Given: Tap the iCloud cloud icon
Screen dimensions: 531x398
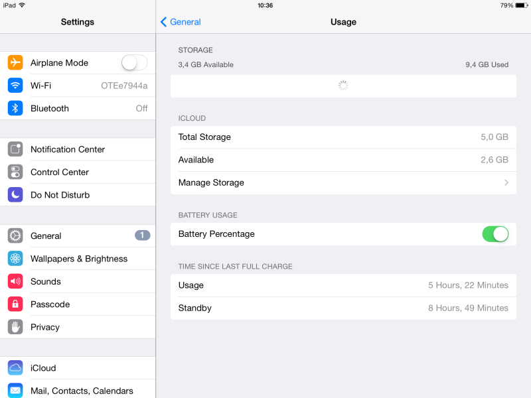Looking at the screenshot, I should (x=15, y=368).
